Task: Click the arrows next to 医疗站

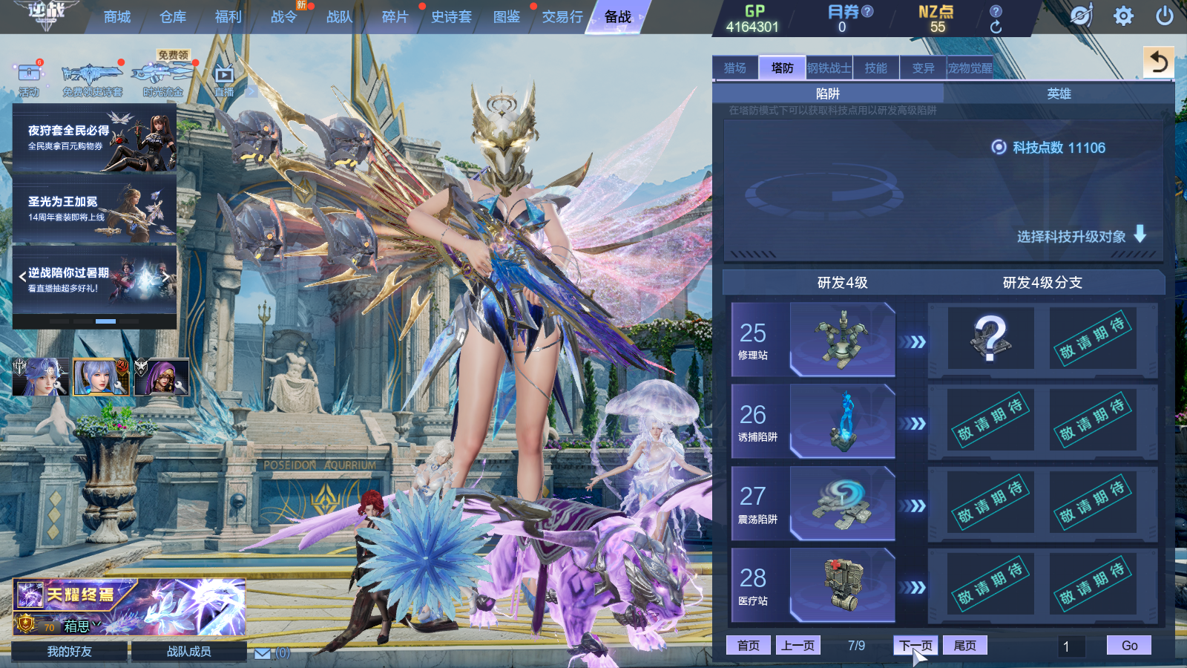Action: (x=913, y=587)
